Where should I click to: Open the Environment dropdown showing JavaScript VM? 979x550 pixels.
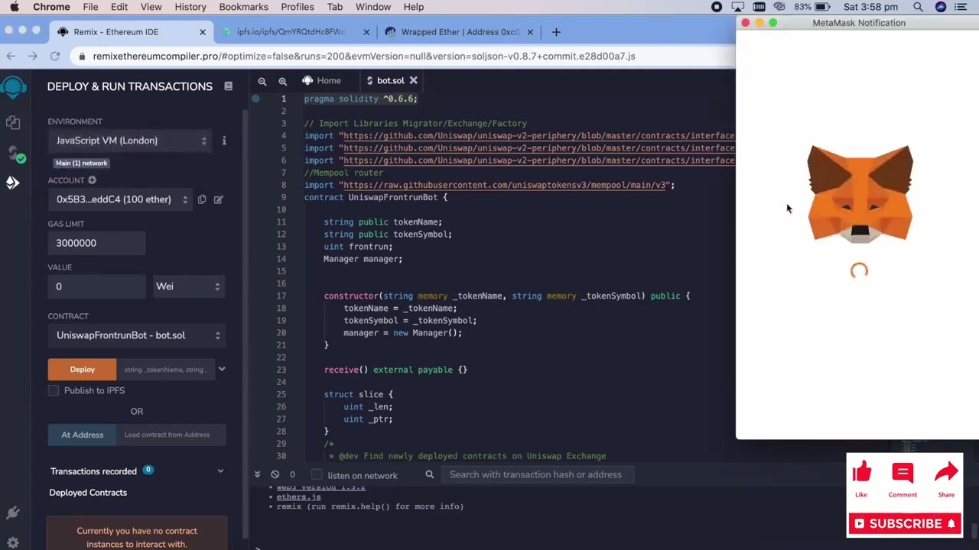click(130, 141)
